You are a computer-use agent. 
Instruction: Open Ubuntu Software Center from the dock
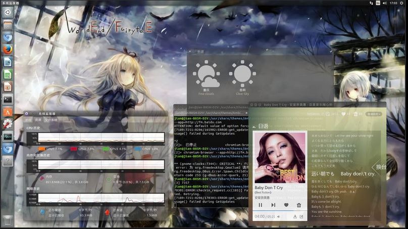click(x=8, y=112)
